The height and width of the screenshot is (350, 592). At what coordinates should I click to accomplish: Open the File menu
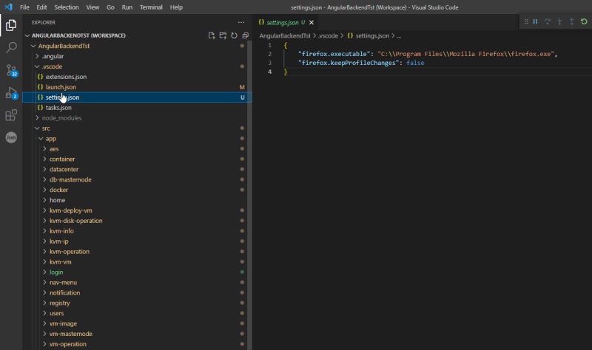(x=24, y=7)
